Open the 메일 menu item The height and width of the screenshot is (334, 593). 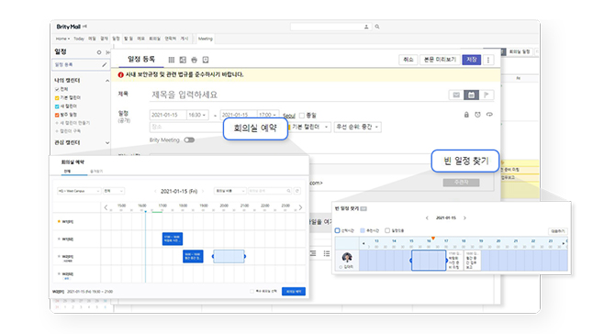coord(92,39)
